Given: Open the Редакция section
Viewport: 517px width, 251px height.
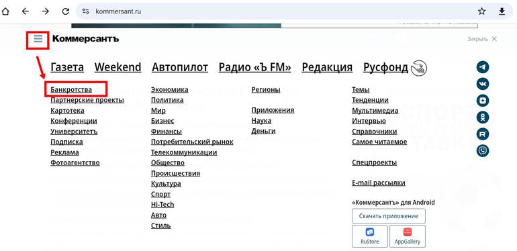Looking at the screenshot, I should [327, 67].
